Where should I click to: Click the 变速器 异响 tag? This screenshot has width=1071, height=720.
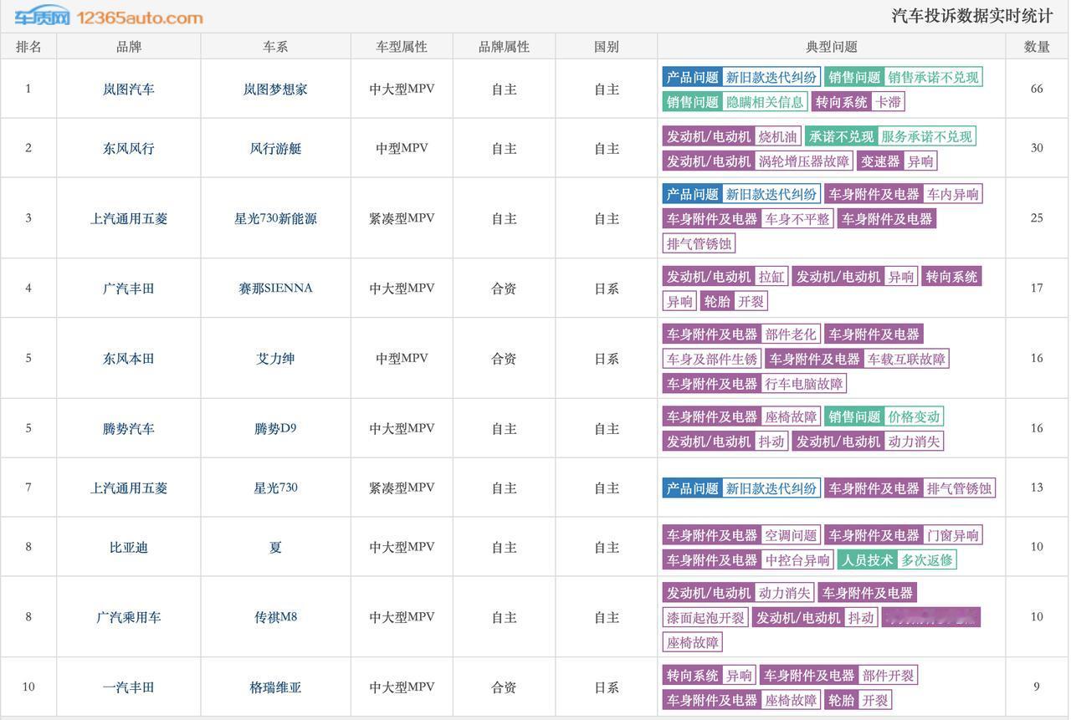point(897,161)
